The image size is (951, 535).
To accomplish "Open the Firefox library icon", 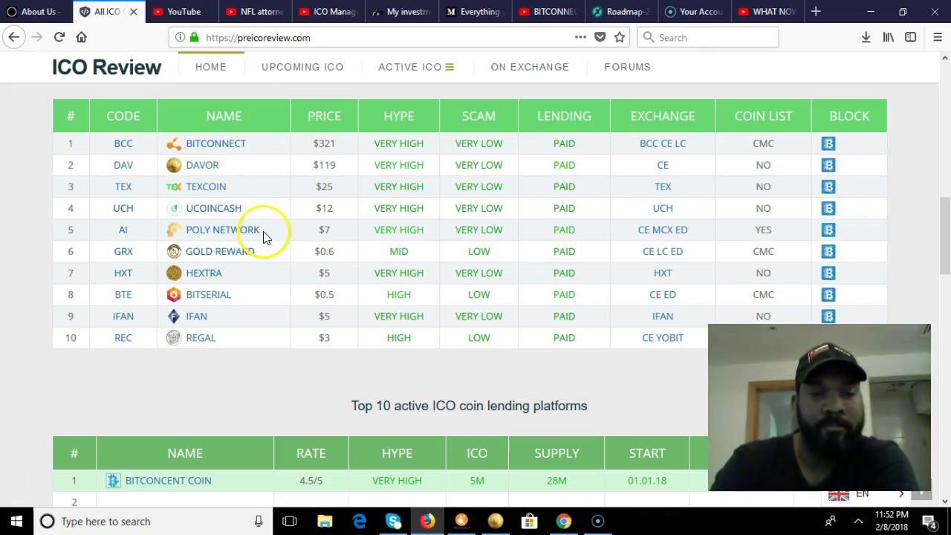I will point(888,37).
